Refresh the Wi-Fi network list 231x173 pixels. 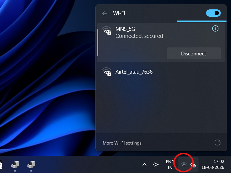(217, 143)
